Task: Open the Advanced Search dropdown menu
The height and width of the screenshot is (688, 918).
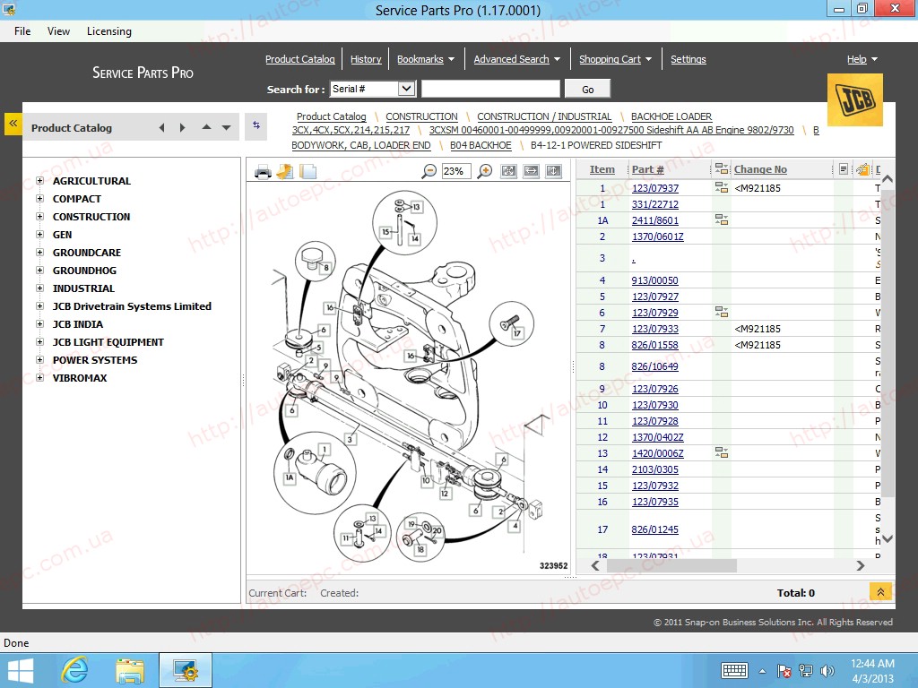Action: coord(517,59)
